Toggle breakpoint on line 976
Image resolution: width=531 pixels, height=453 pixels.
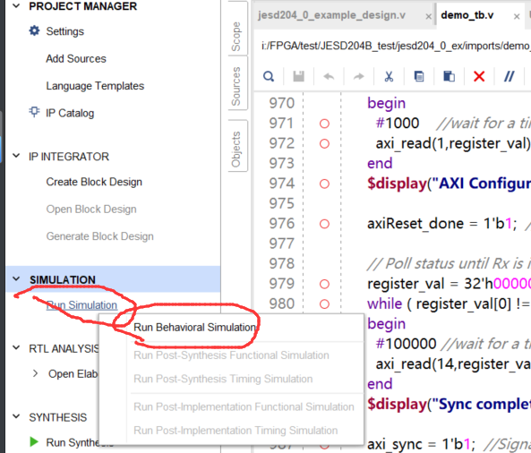tap(324, 224)
